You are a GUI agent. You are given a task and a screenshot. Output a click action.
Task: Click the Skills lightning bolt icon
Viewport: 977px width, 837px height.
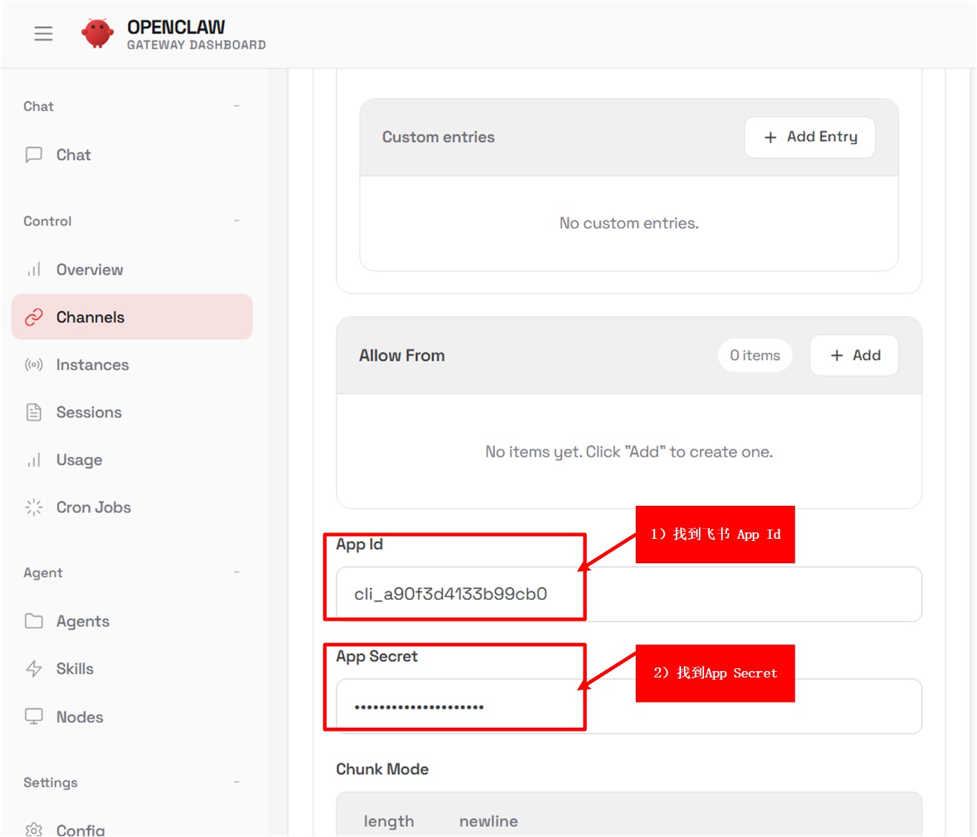point(34,669)
